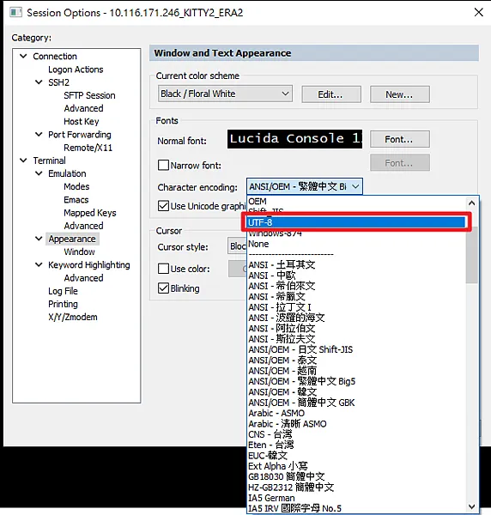
Task: Collapse the Terminal tree node chevron
Action: [23, 161]
